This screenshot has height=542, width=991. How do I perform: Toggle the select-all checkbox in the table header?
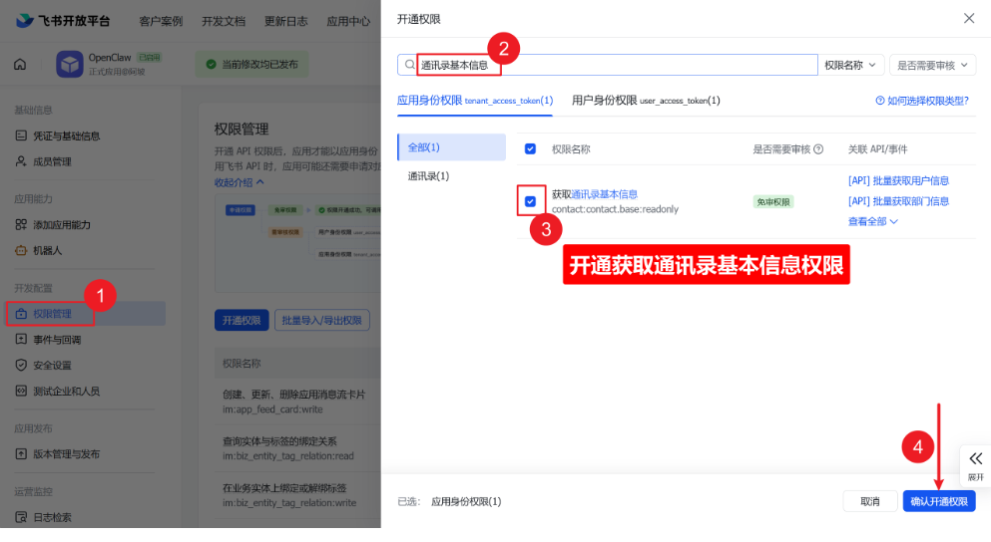(x=530, y=149)
